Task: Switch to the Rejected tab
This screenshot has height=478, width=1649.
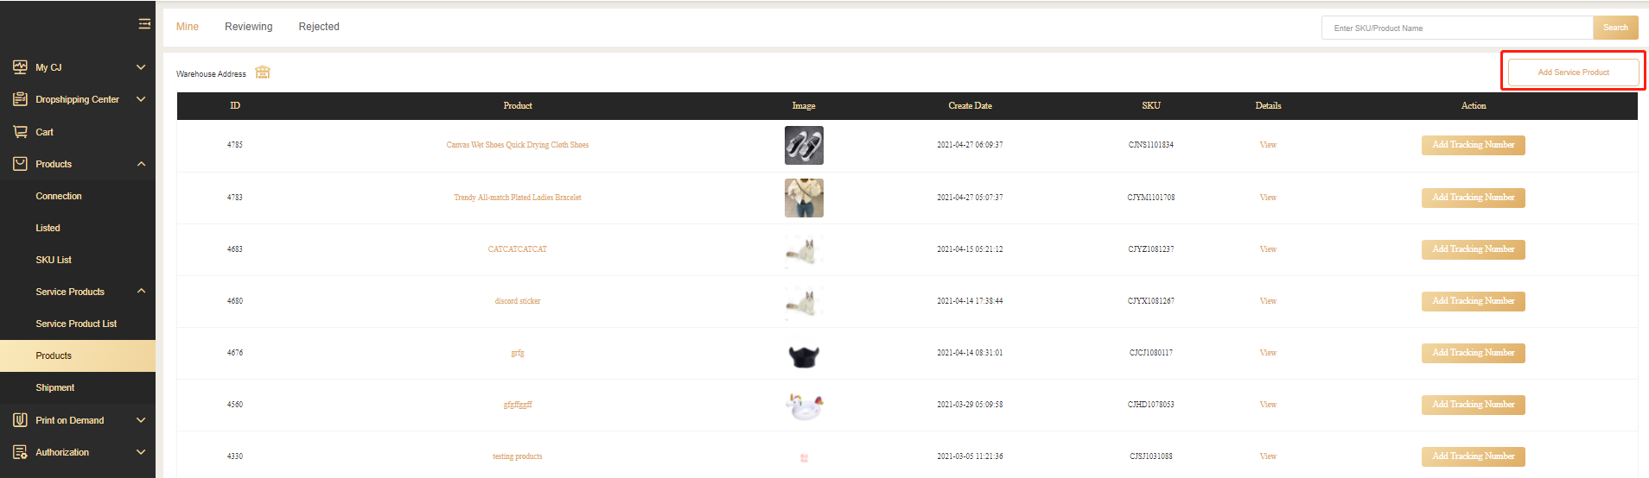Action: [x=319, y=27]
